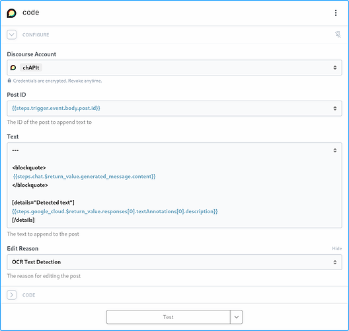349x331 pixels.
Task: Click the 'Discourse Account' field label
Action: coord(31,54)
